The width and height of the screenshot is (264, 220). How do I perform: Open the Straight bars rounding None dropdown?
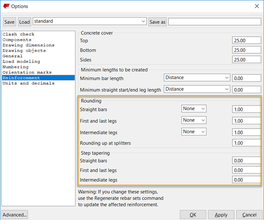[x=194, y=109]
